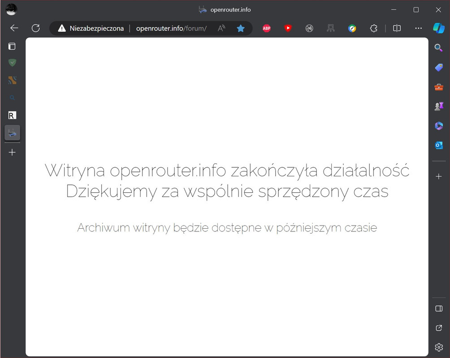Open the Microsoft 365 sidebar icon
Screen dimensions: 450x358
439,126
